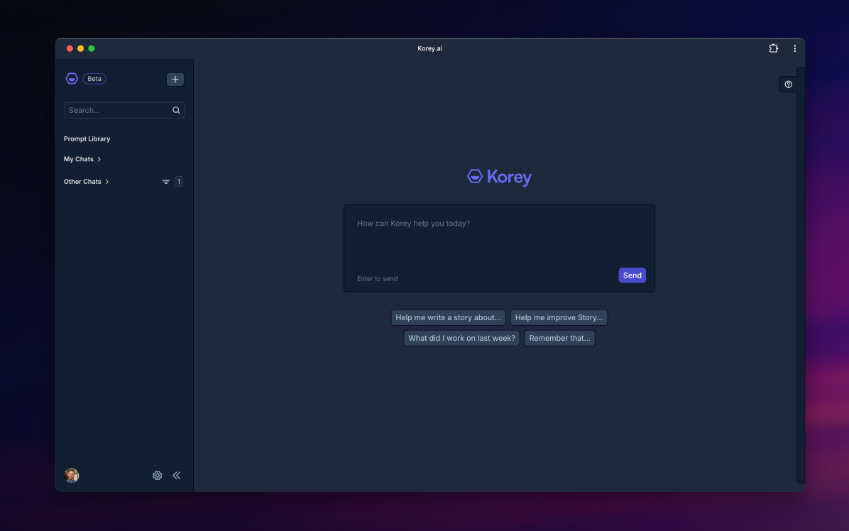Open the three-dot menu in titlebar
Screen dimensions: 849x531
[794, 48]
